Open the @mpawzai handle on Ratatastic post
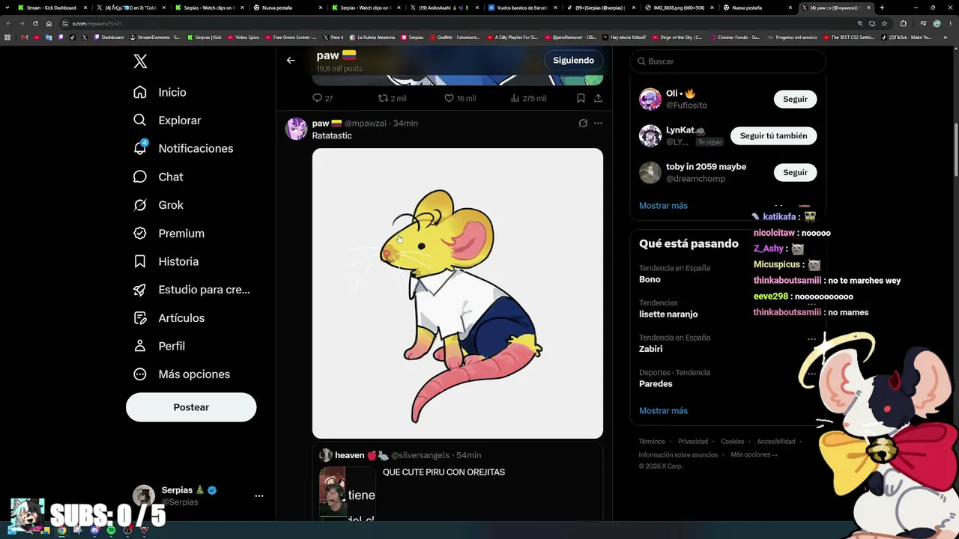Image resolution: width=959 pixels, height=539 pixels. click(365, 124)
